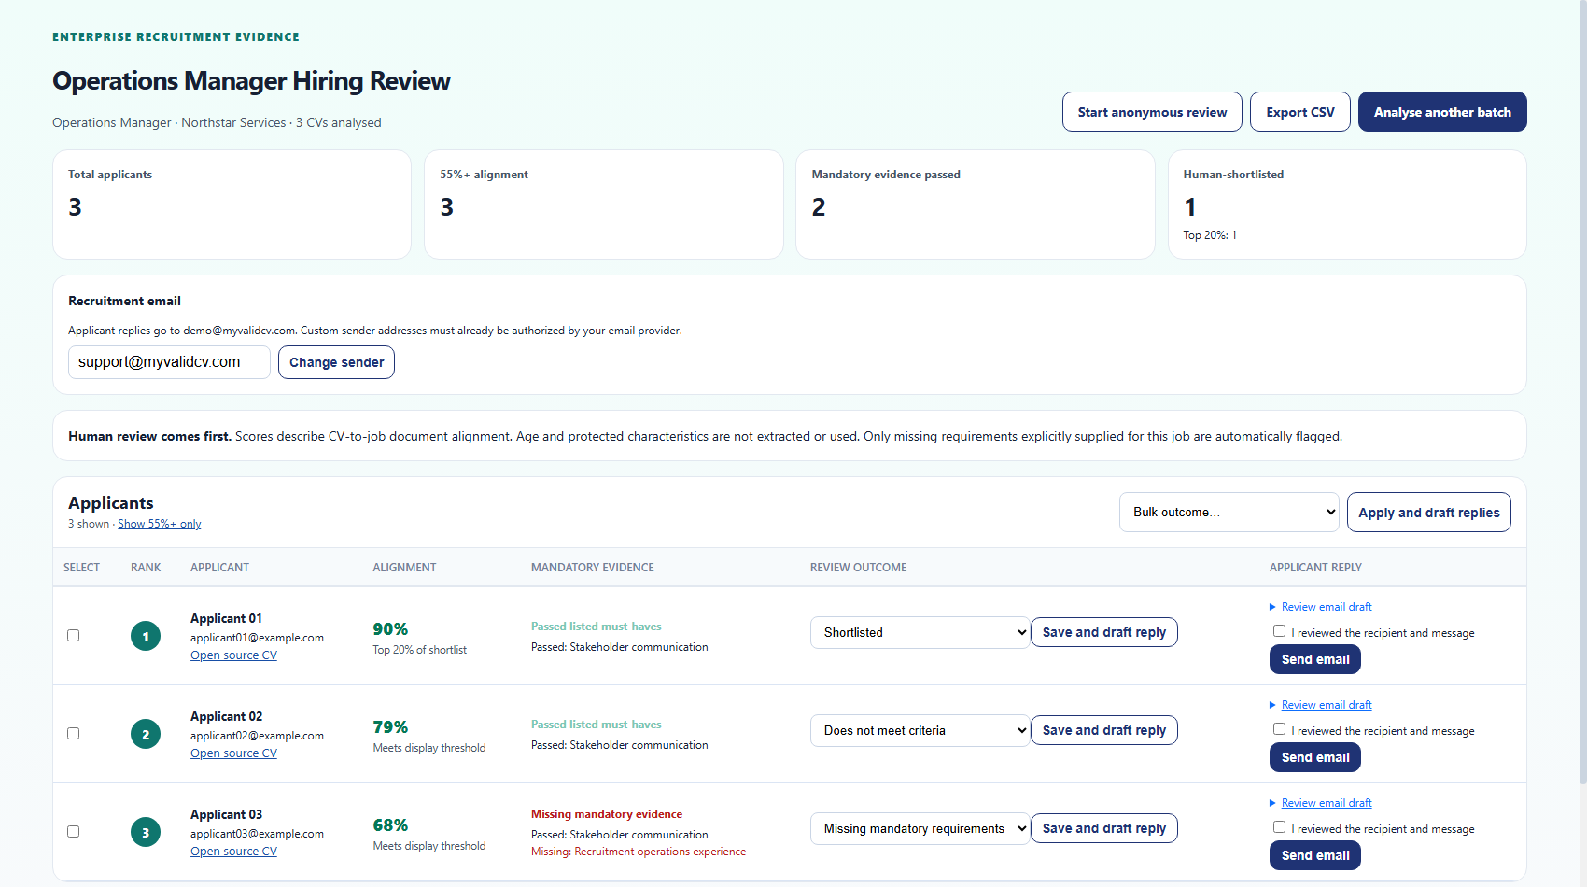Open the Bulk outcome dropdown
Viewport: 1587px width, 887px height.
coord(1229,512)
